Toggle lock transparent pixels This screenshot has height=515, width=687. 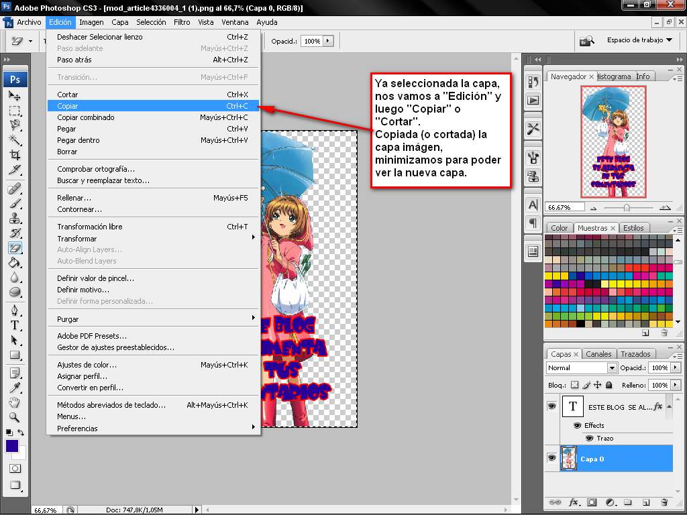click(574, 385)
